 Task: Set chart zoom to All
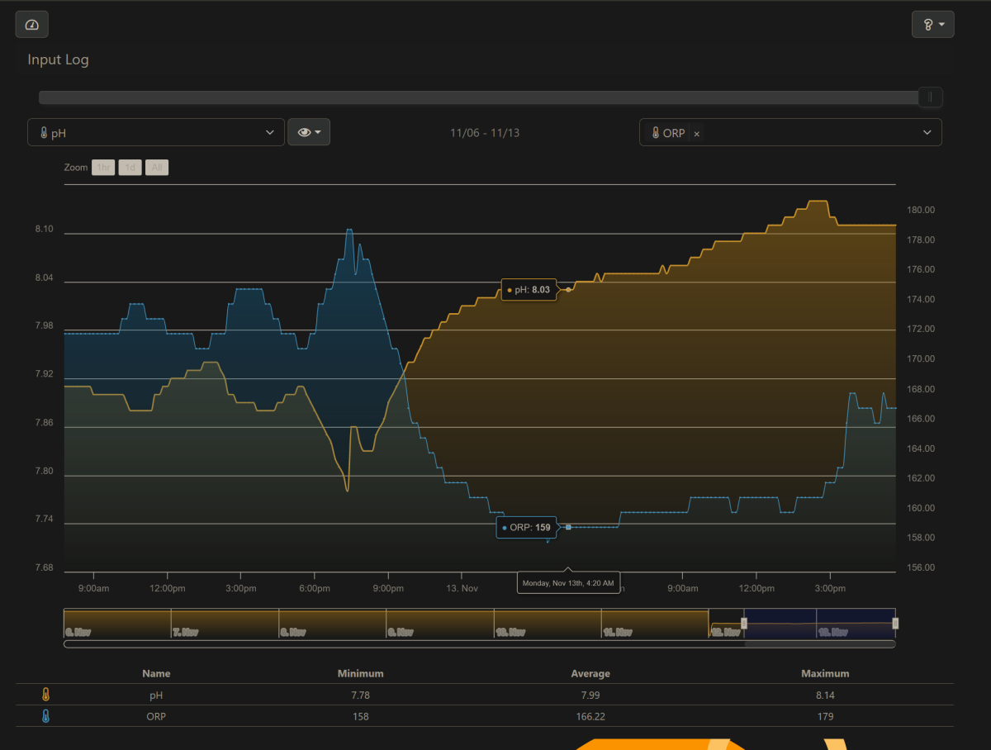(157, 168)
